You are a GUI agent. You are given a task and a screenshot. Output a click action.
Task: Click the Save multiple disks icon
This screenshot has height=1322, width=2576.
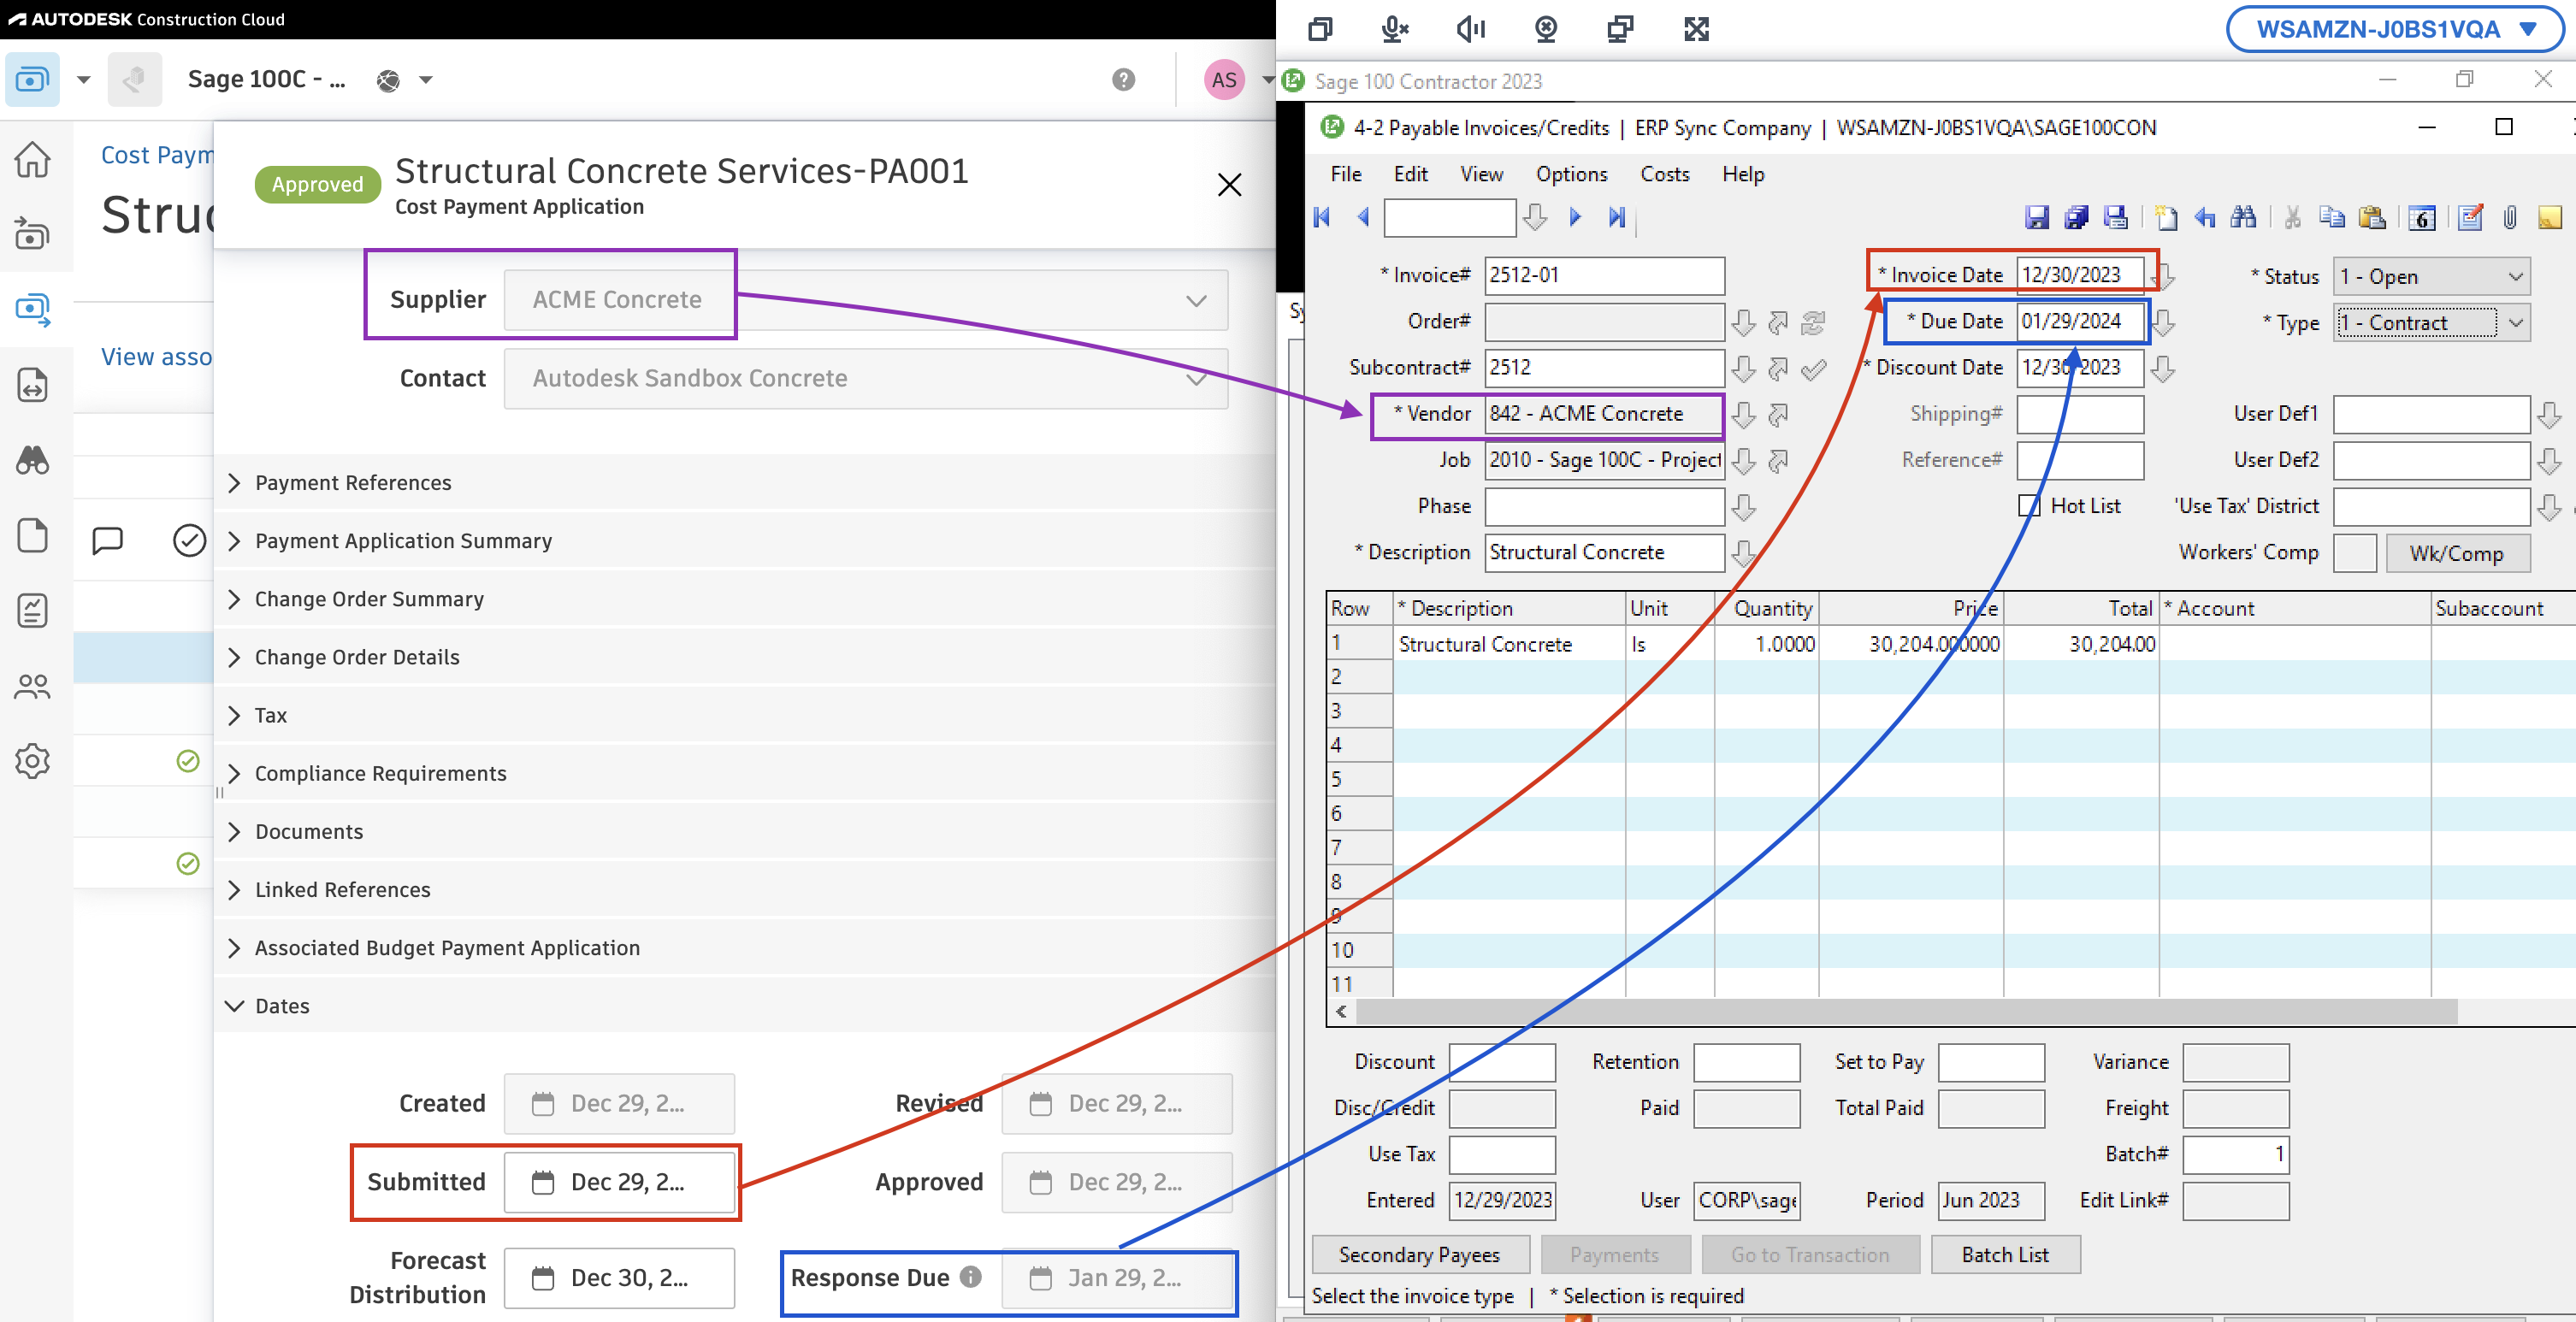pos(2076,217)
